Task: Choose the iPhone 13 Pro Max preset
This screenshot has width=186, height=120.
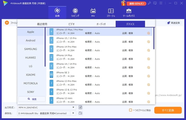Action: (100, 83)
